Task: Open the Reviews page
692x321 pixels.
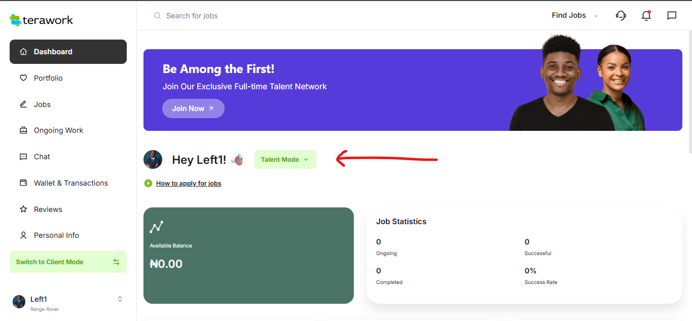Action: point(48,209)
